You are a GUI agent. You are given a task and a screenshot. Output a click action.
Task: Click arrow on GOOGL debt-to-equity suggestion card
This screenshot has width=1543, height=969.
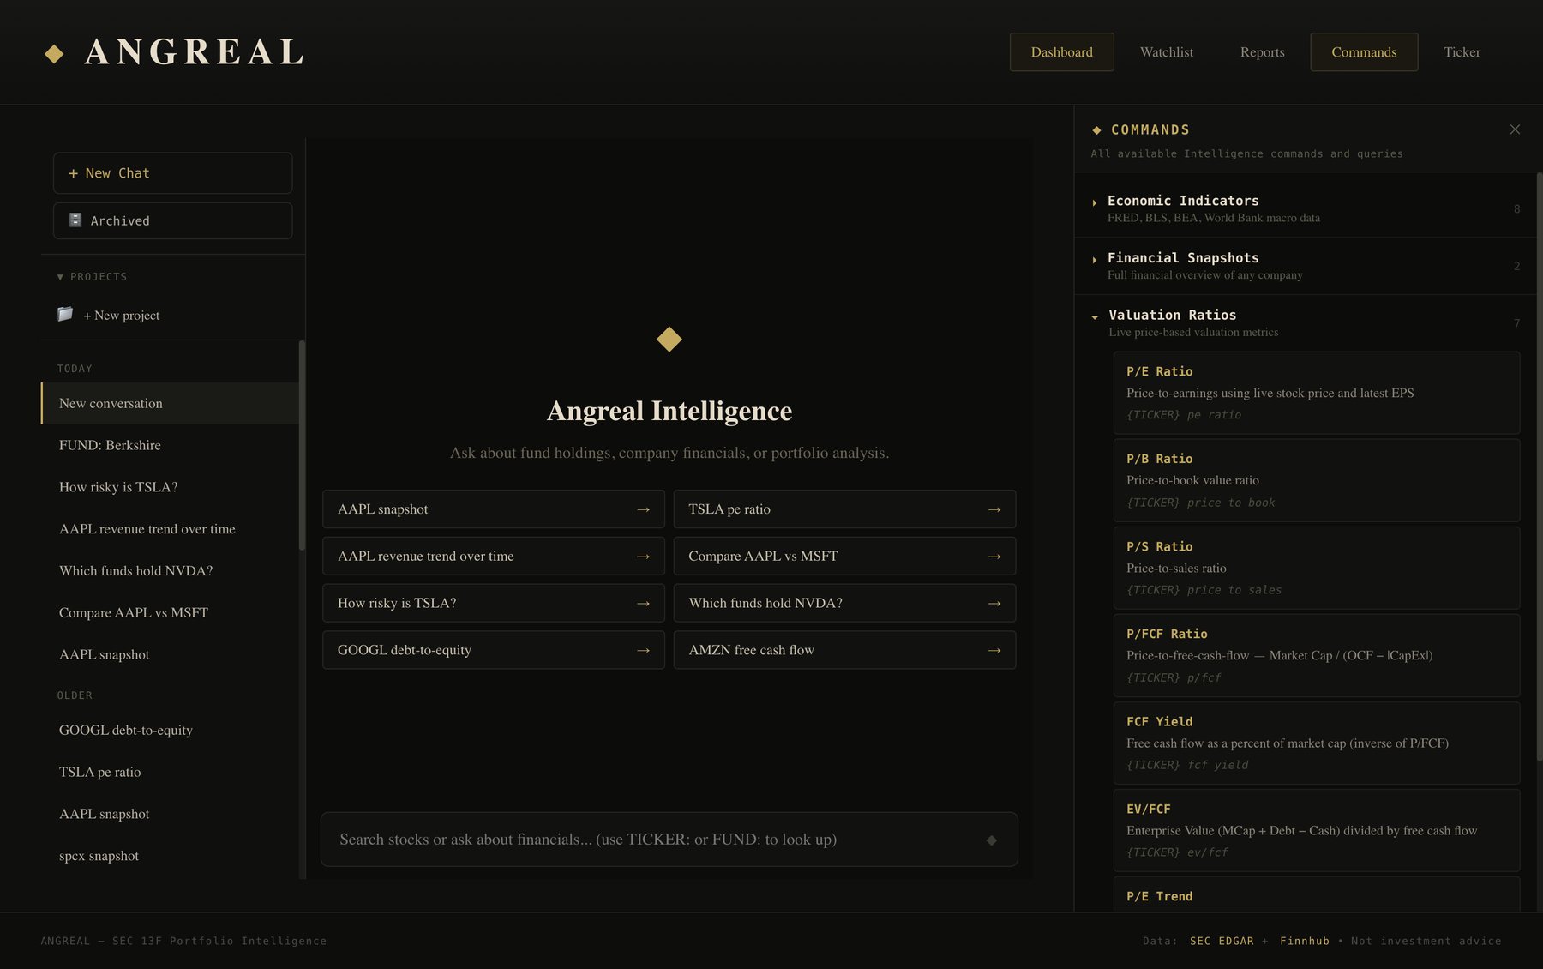[x=643, y=651]
